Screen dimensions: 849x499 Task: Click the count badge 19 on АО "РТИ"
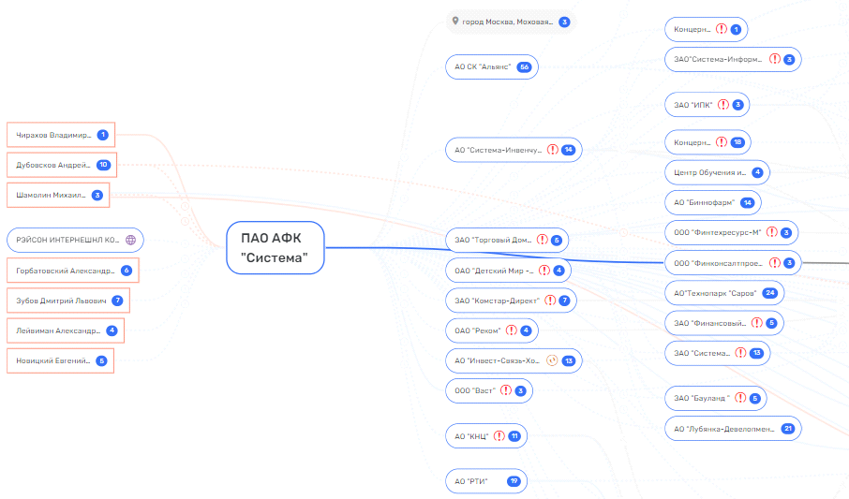coord(514,481)
